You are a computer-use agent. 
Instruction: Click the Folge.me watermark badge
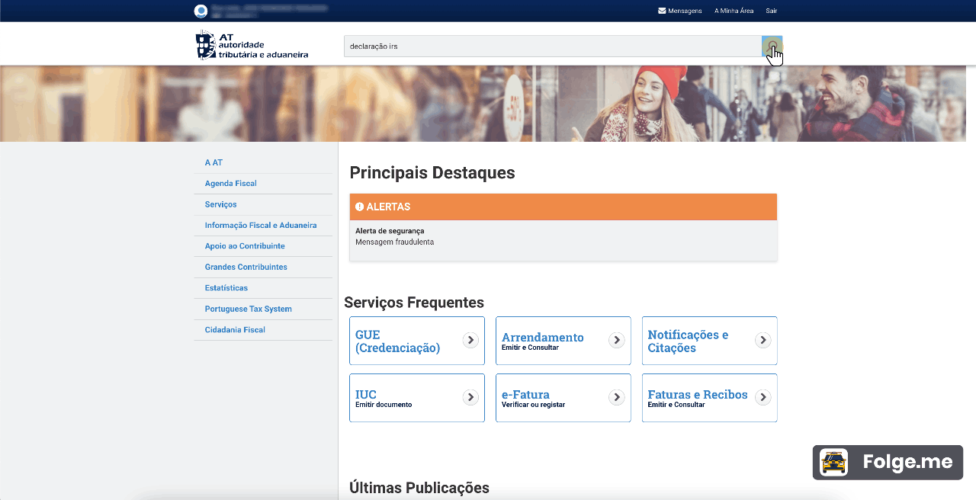[888, 462]
